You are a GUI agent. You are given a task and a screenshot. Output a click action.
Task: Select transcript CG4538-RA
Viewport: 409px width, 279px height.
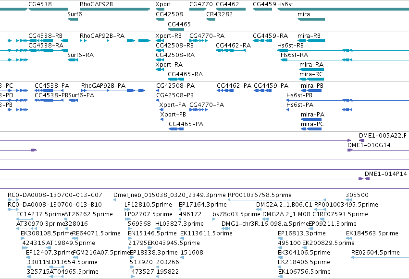tap(46, 46)
